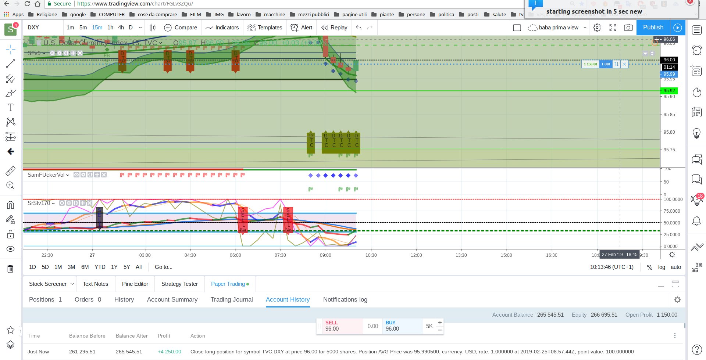Open the Account Summary tab
Image resolution: width=706 pixels, height=360 pixels.
(x=172, y=299)
